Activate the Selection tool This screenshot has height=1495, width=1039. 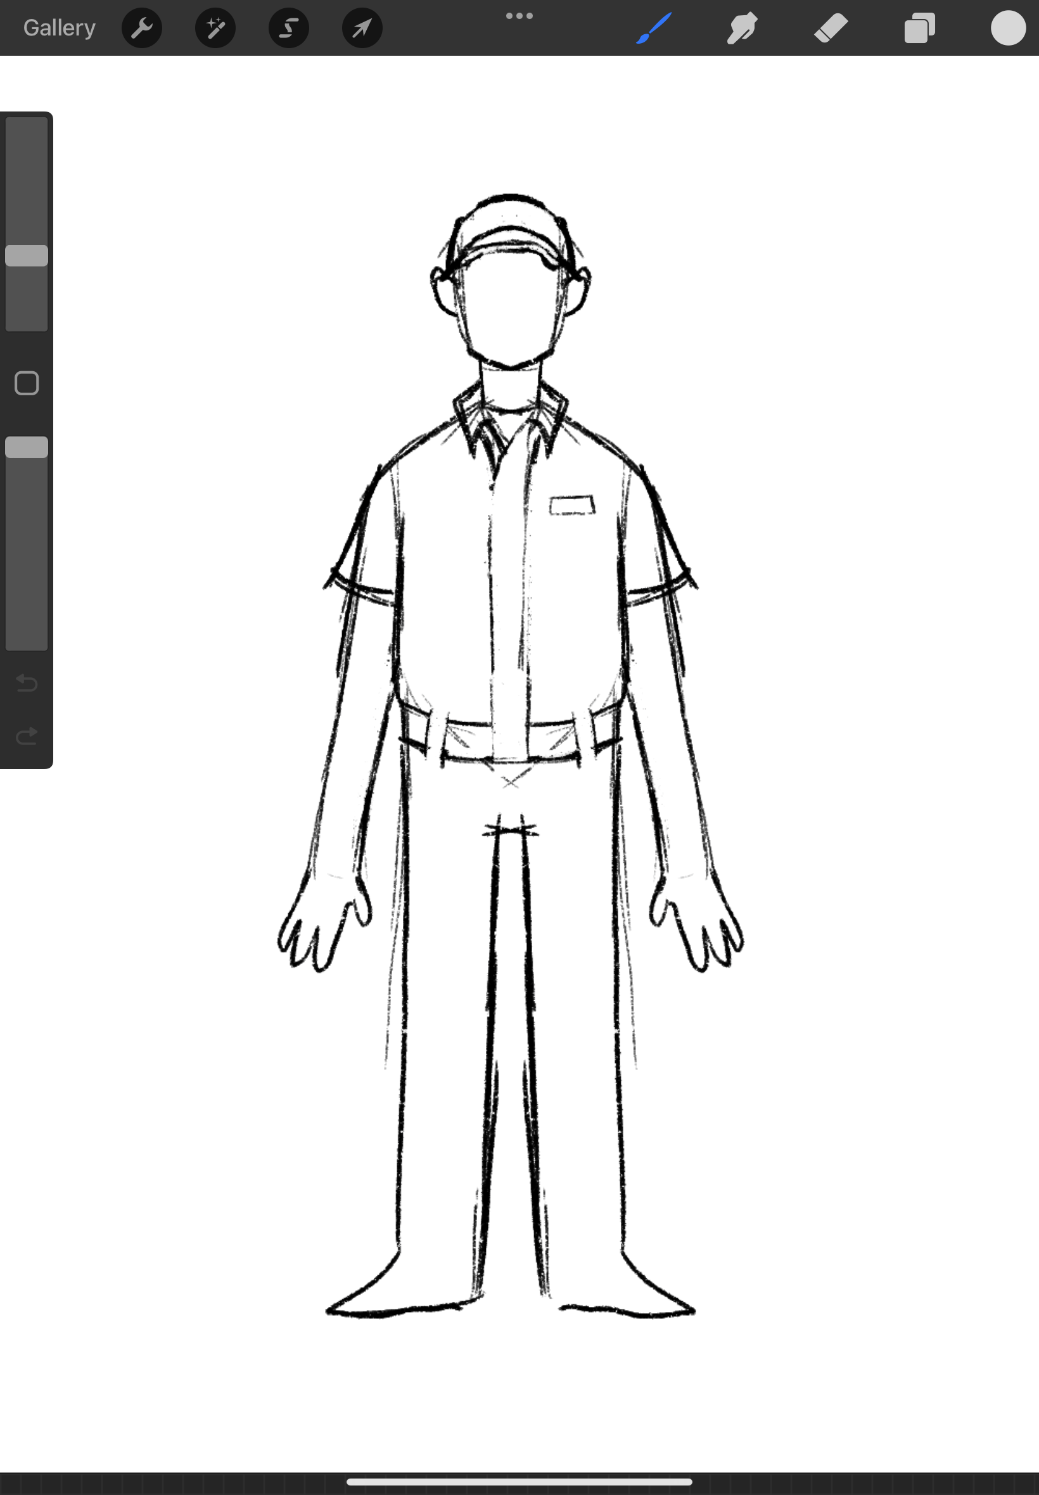[289, 28]
